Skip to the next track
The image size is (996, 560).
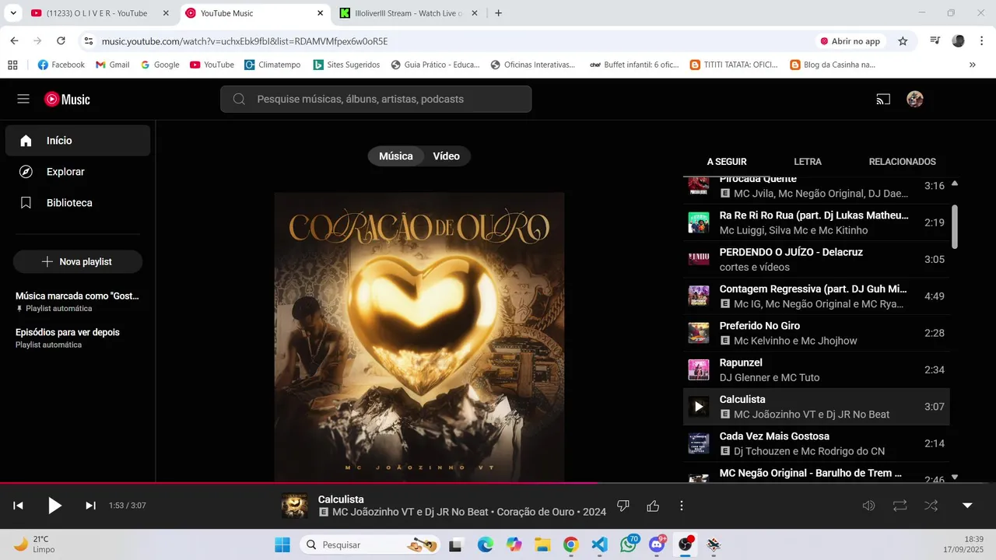click(90, 506)
